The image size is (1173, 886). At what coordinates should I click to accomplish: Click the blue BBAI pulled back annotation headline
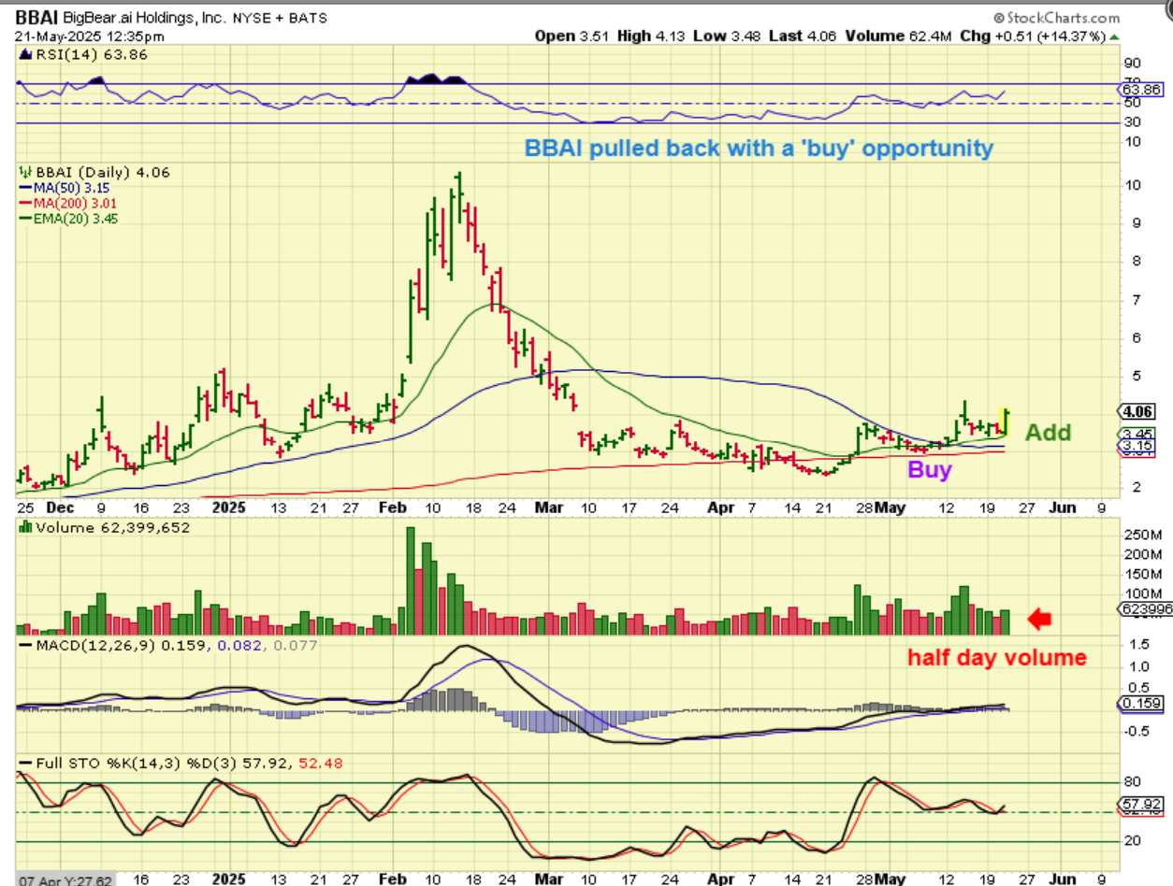759,148
